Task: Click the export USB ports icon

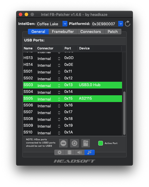Action: [x=86, y=143]
